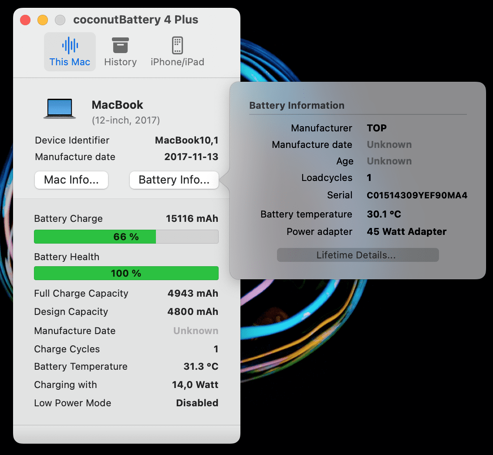493x455 pixels.
Task: Click the Loadcycles label in popover
Action: 327,178
